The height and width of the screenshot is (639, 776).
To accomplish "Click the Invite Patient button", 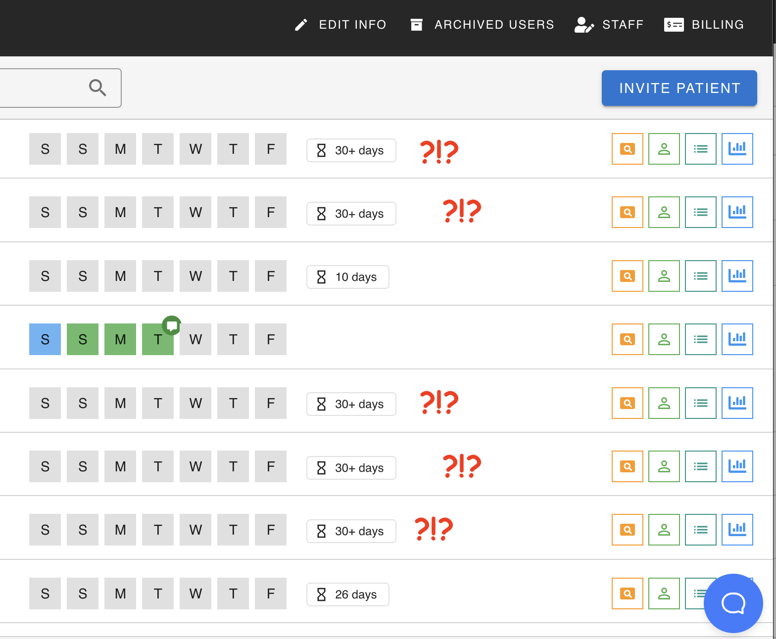I will 679,88.
